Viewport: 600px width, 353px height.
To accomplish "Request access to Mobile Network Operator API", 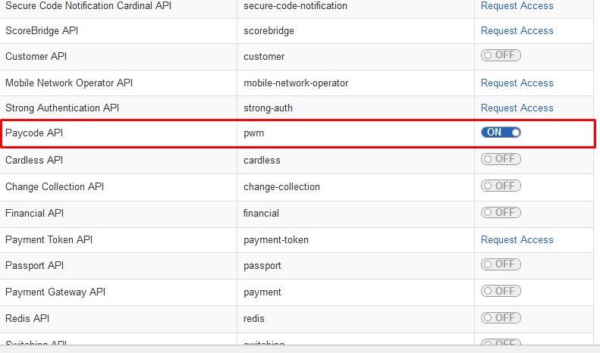I will pos(517,83).
